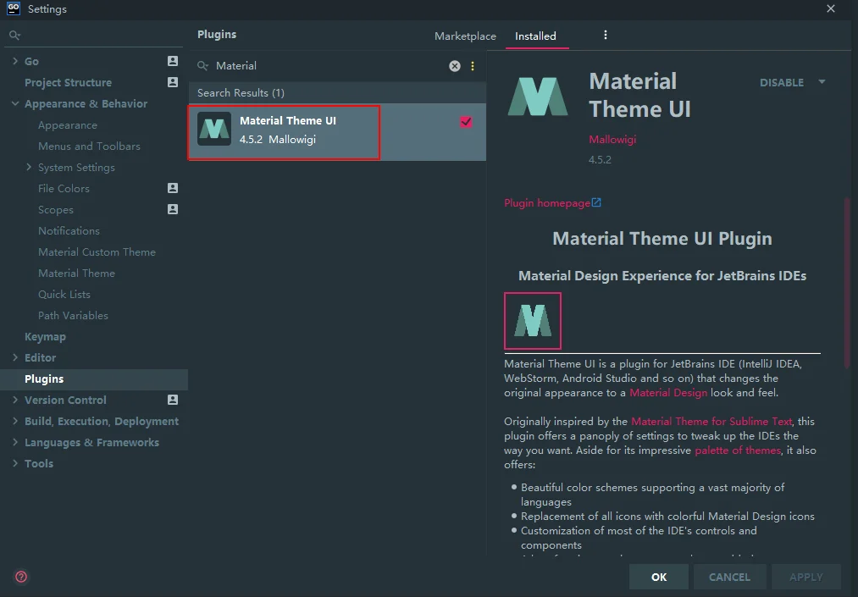Open Quick Lists settings
This screenshot has width=858, height=597.
[x=64, y=295]
